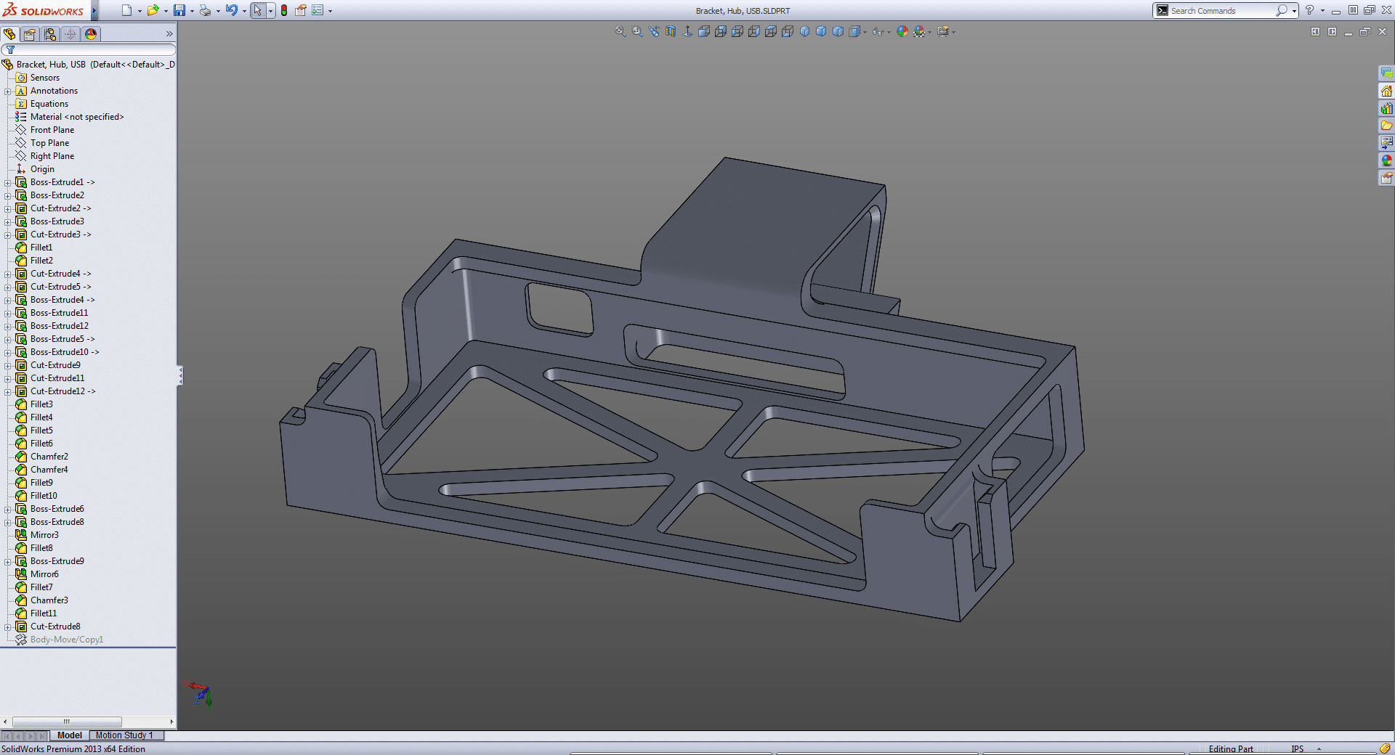Click the Apply Scene icon
Image resolution: width=1395 pixels, height=755 pixels.
919,31
